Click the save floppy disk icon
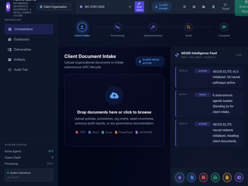 194,7
